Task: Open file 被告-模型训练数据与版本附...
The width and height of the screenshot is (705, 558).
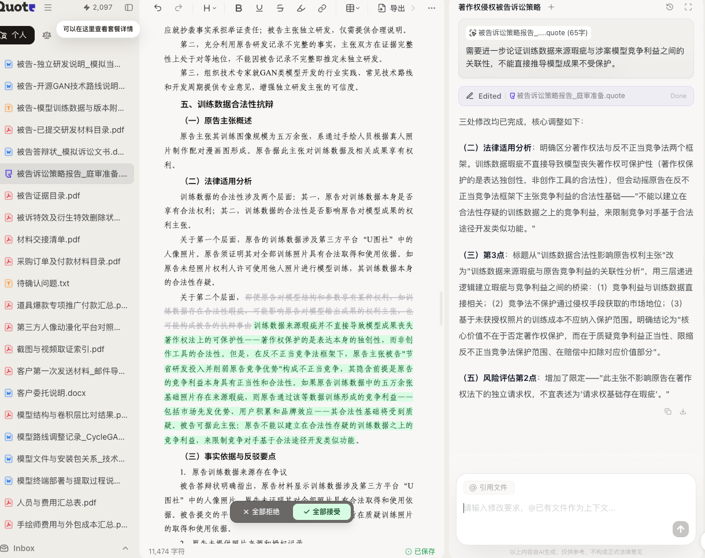Action: [67, 108]
